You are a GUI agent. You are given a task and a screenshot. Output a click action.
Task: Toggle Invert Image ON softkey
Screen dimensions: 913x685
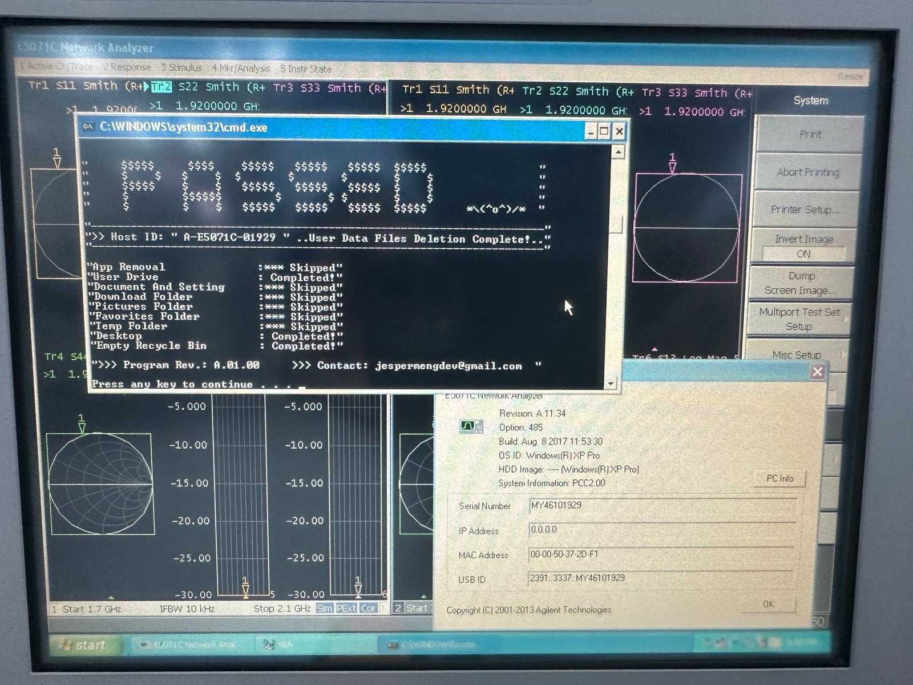click(x=803, y=246)
